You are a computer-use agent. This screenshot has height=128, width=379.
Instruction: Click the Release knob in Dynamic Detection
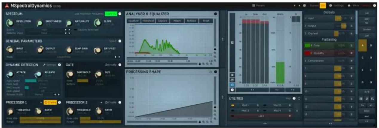coord(39,74)
